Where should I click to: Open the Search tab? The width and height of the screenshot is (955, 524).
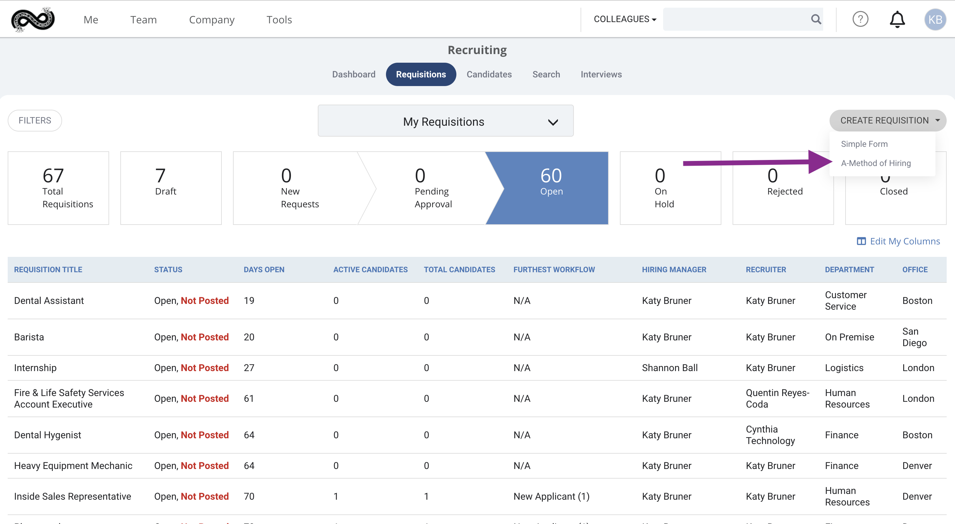pyautogui.click(x=546, y=75)
